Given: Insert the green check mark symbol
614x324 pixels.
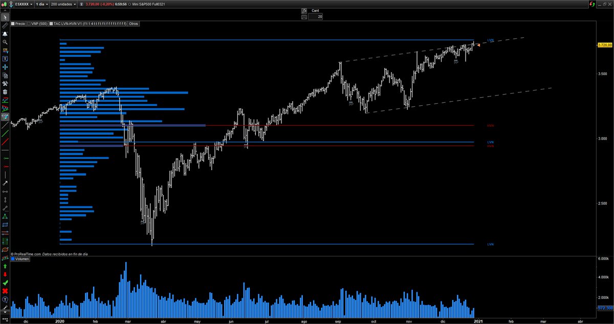Looking at the screenshot, I should click(5, 283).
